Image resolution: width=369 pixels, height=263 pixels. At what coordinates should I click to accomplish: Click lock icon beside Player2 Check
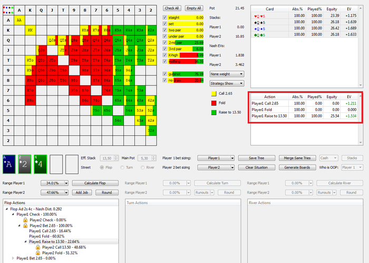tap(25, 220)
